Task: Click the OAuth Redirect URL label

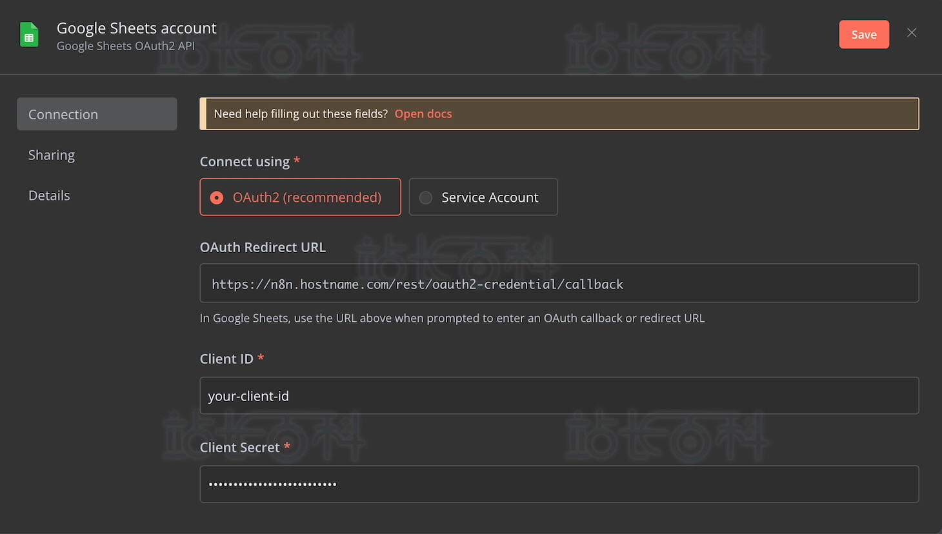Action: click(x=263, y=247)
